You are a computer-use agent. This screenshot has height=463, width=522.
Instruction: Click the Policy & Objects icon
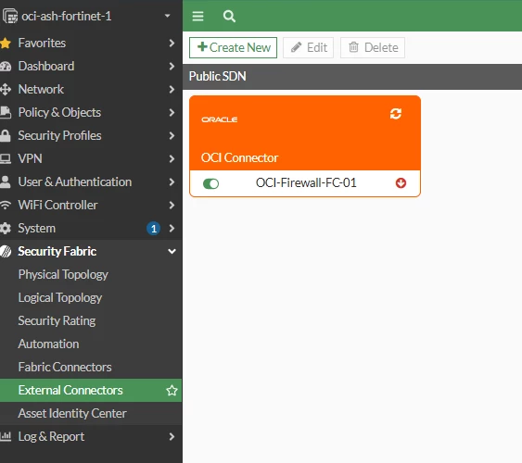pos(6,112)
